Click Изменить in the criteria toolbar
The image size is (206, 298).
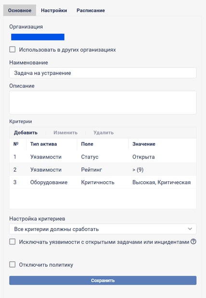tap(65, 133)
